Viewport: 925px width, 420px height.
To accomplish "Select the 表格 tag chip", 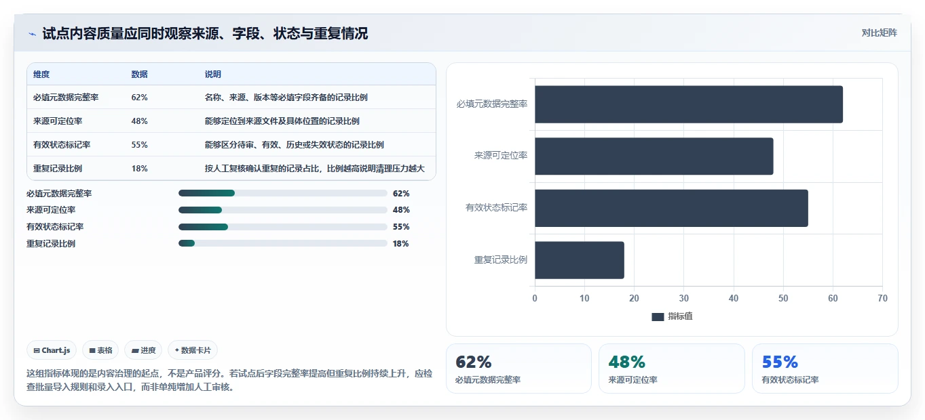I will [100, 350].
